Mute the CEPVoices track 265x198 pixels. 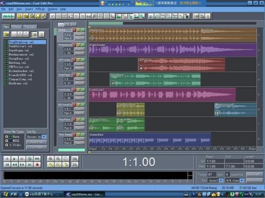click(x=83, y=60)
